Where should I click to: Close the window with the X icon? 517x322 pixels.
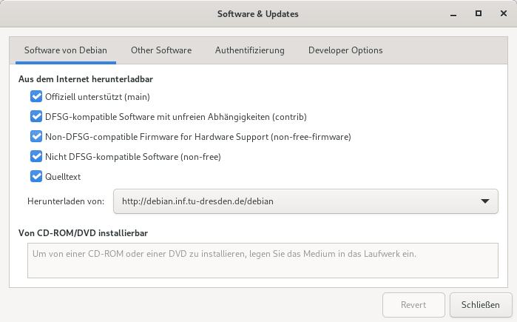pos(504,13)
